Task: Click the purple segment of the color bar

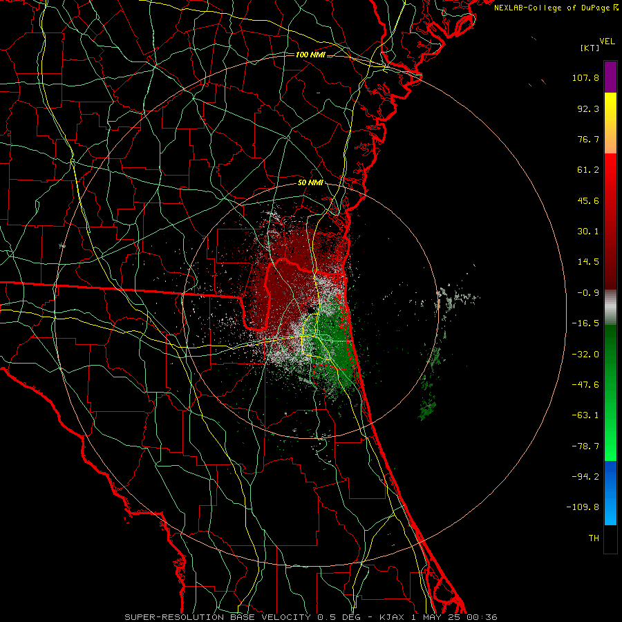Action: 610,77
